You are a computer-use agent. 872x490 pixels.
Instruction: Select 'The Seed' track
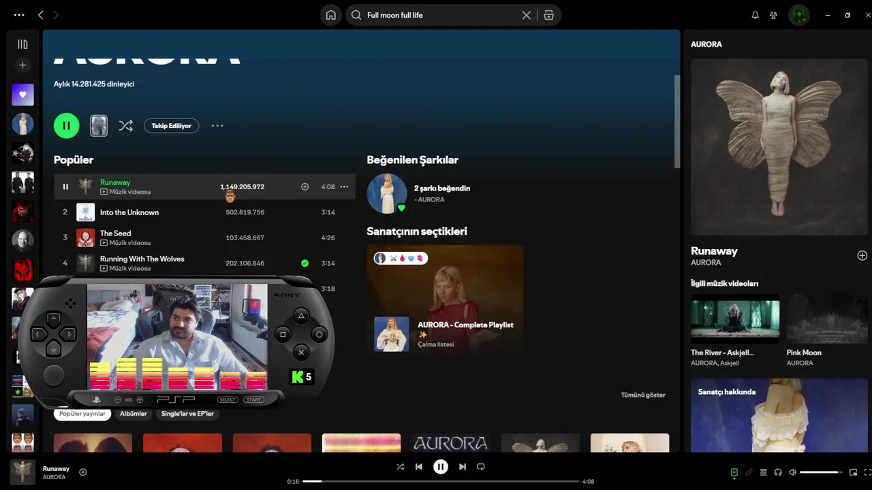point(116,233)
